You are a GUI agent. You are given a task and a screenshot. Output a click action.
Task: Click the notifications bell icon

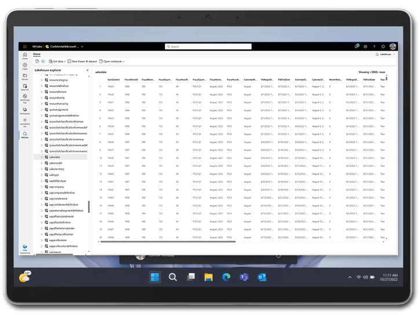(x=357, y=46)
